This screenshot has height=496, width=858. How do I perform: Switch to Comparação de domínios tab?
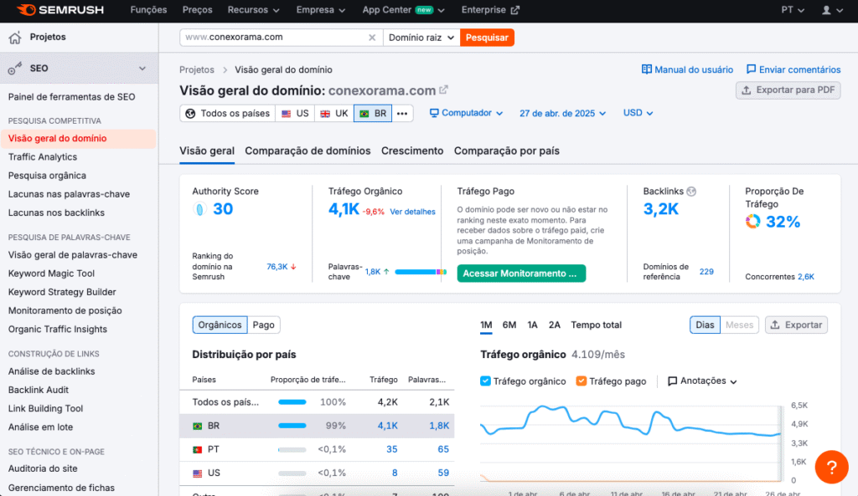click(308, 151)
